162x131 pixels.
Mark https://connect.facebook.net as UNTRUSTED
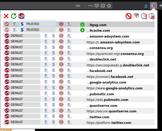point(61,76)
